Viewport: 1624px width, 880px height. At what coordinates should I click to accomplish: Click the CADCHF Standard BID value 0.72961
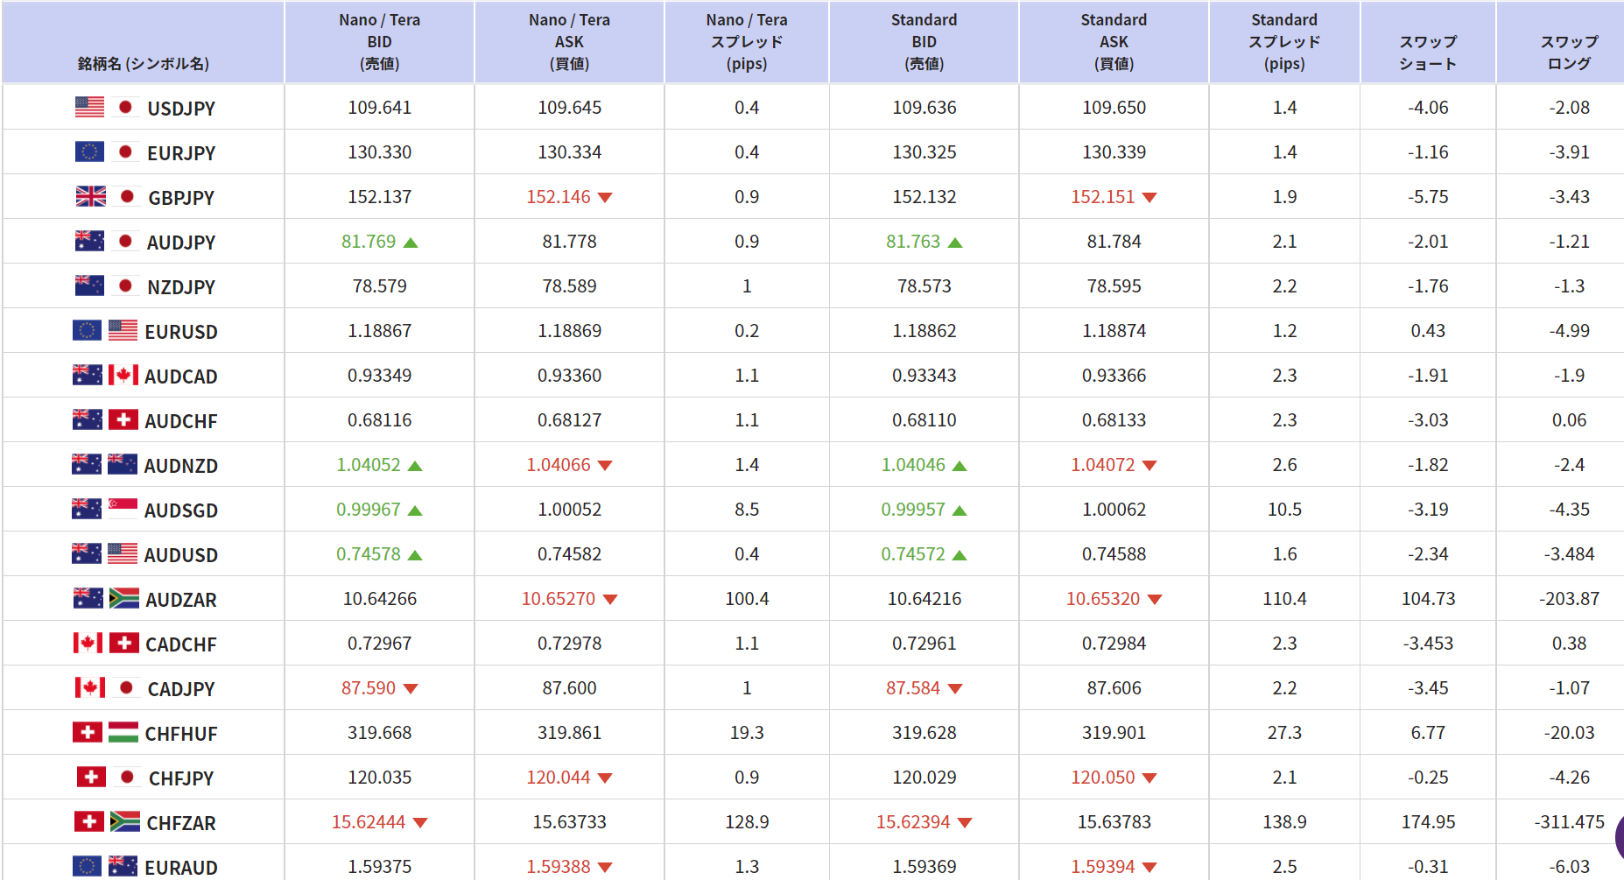pos(924,644)
